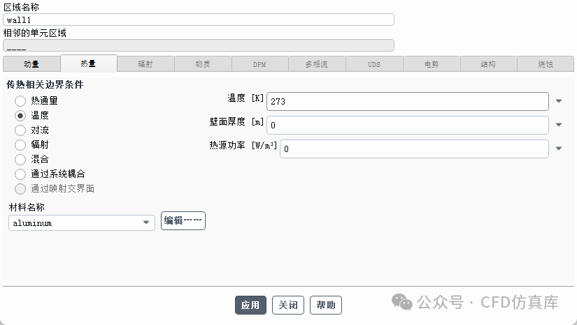Open 帮助 for this dialog
The width and height of the screenshot is (577, 325).
[326, 305]
